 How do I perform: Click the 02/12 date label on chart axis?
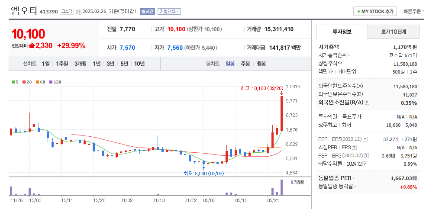point(241,200)
